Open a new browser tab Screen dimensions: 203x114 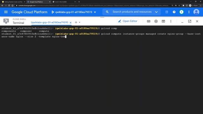[x=79, y=2]
